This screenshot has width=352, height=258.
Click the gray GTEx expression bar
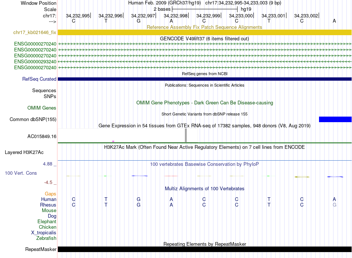point(186,135)
